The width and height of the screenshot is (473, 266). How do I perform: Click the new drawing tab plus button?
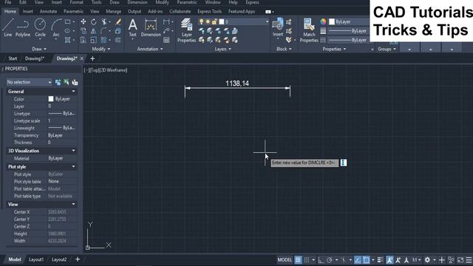coord(92,58)
